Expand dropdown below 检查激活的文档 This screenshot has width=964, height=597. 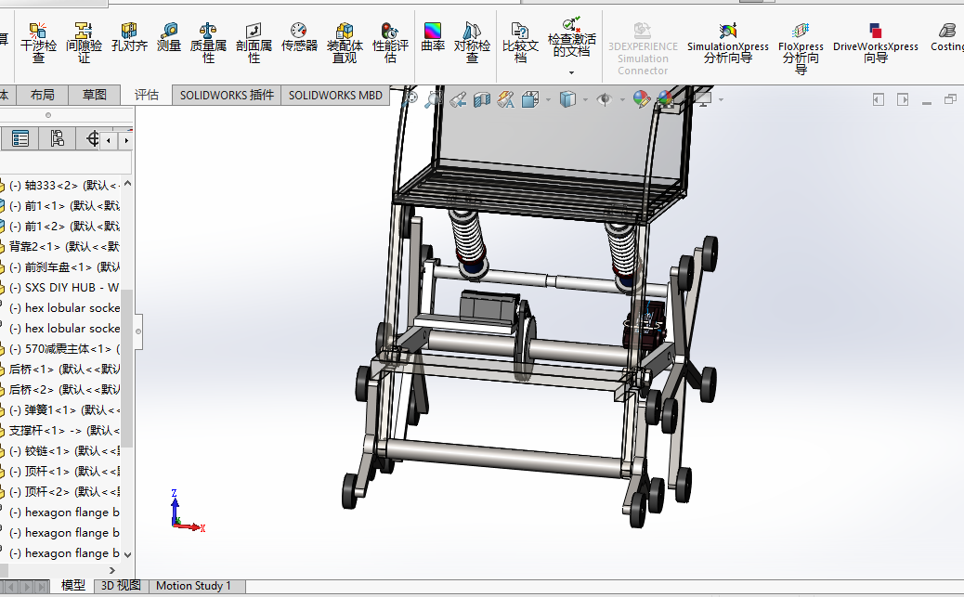(x=572, y=73)
